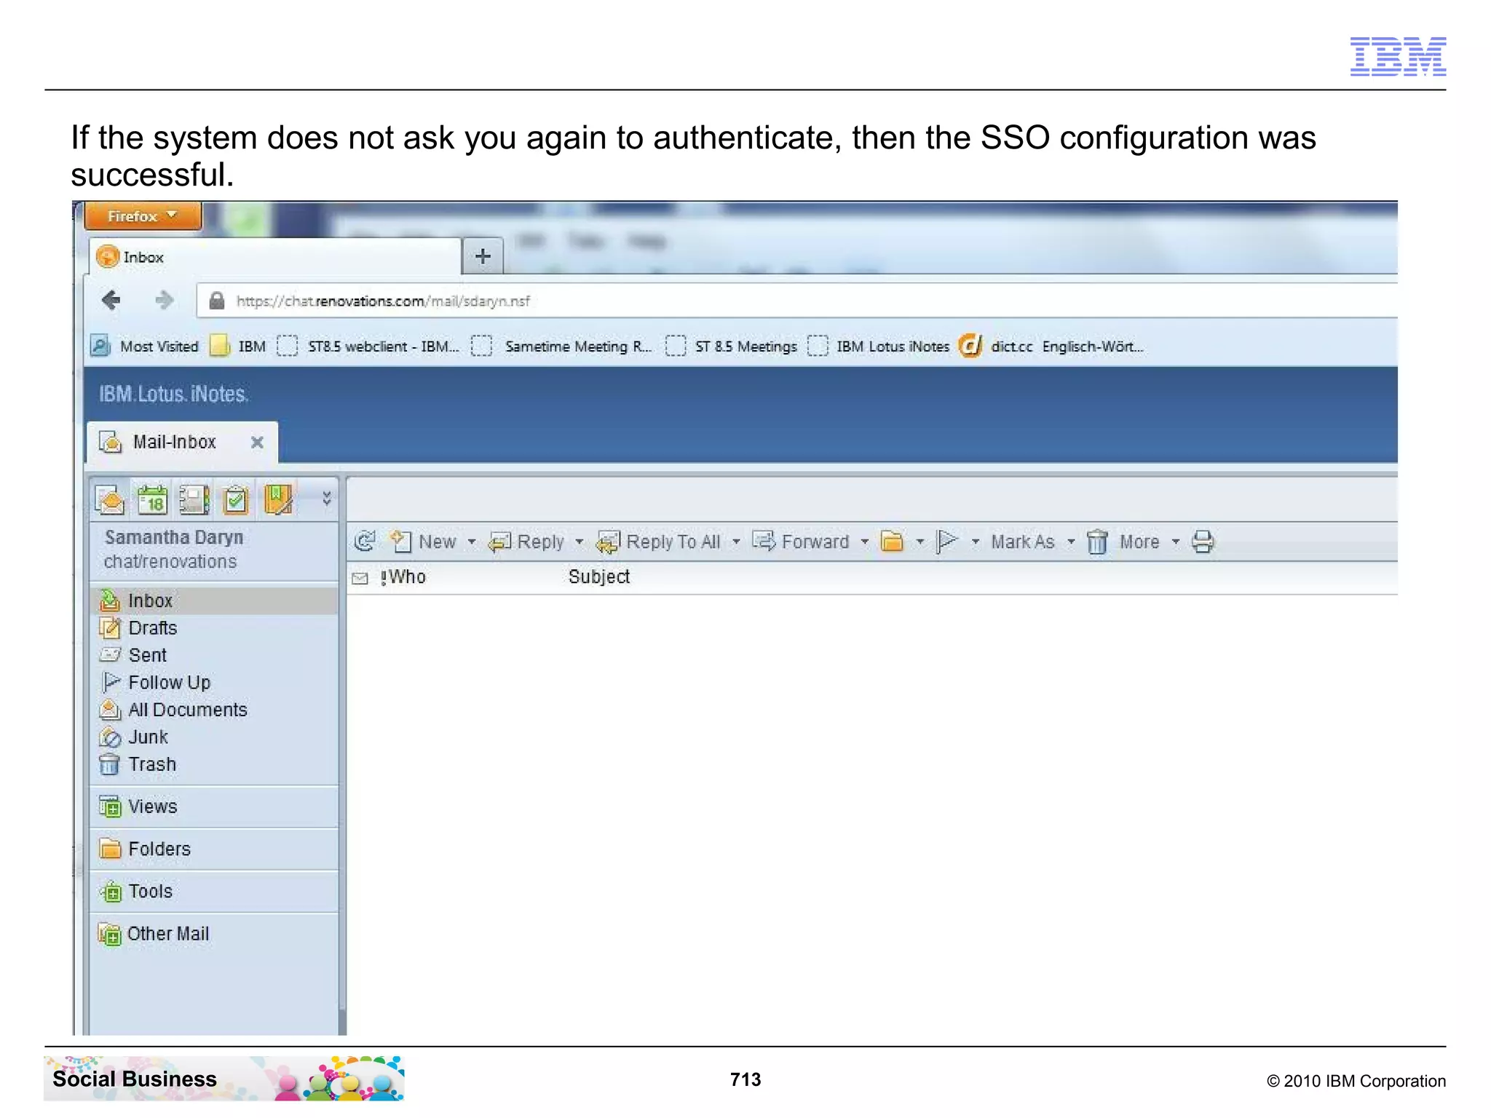Go forward with the browser arrow

coord(165,300)
